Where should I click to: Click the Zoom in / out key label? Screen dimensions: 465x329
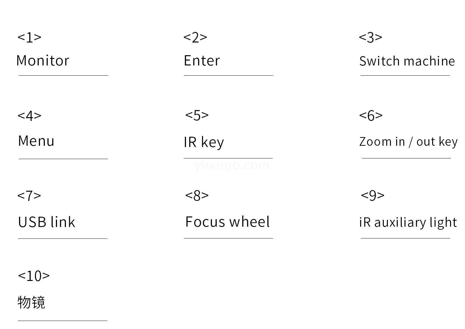click(408, 142)
